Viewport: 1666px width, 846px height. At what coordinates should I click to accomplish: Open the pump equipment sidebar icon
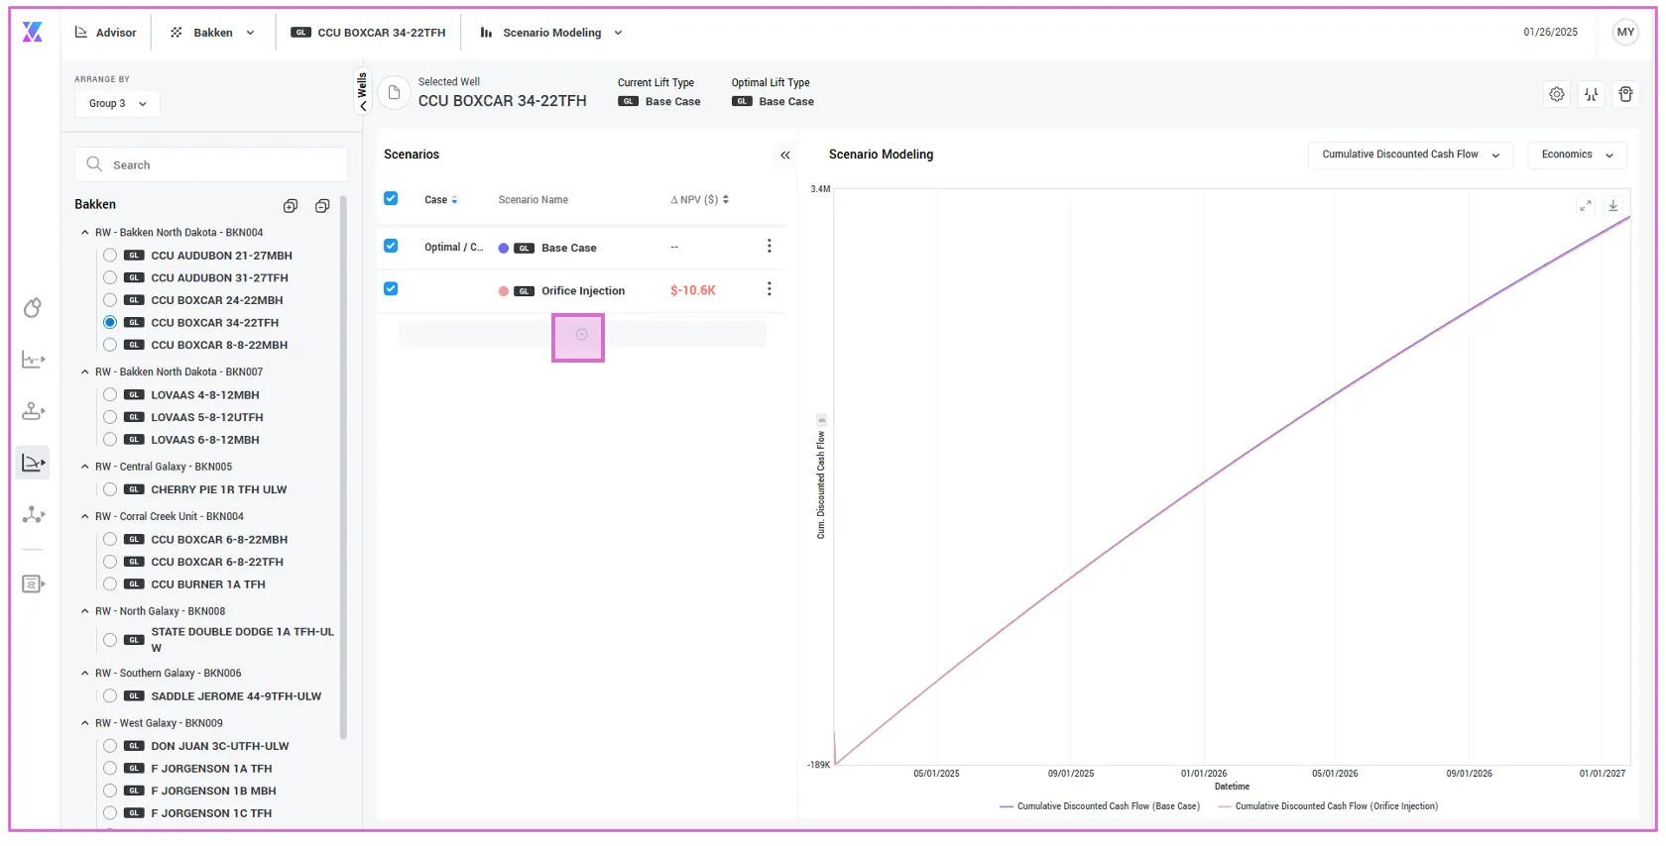click(33, 411)
